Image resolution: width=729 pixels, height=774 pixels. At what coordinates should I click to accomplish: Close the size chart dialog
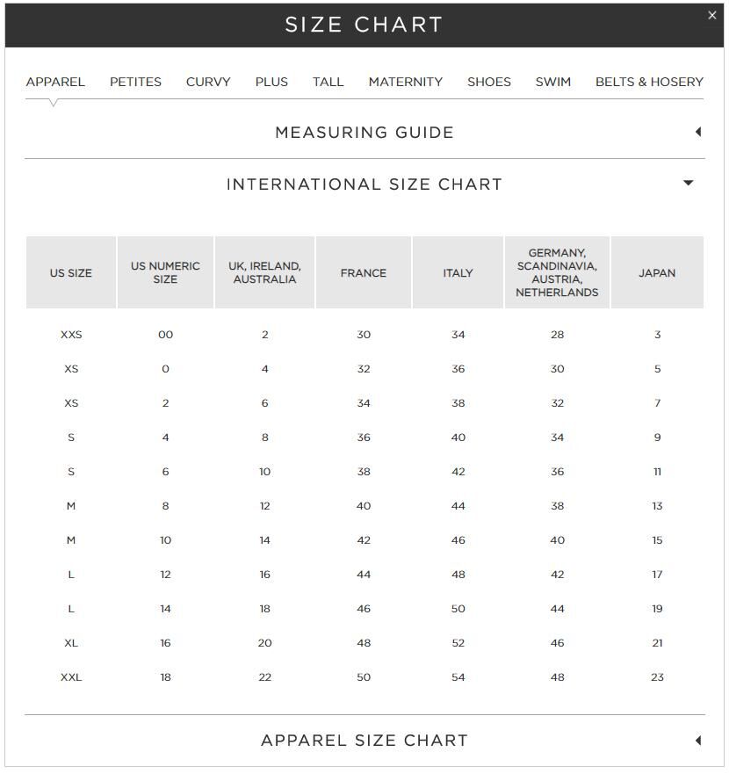711,15
